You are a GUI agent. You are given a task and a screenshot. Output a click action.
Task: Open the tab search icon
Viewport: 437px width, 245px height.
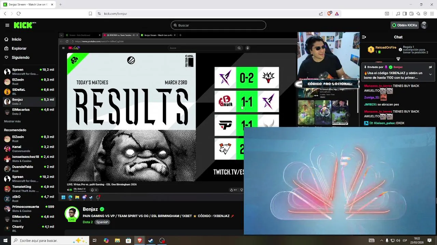point(387,14)
